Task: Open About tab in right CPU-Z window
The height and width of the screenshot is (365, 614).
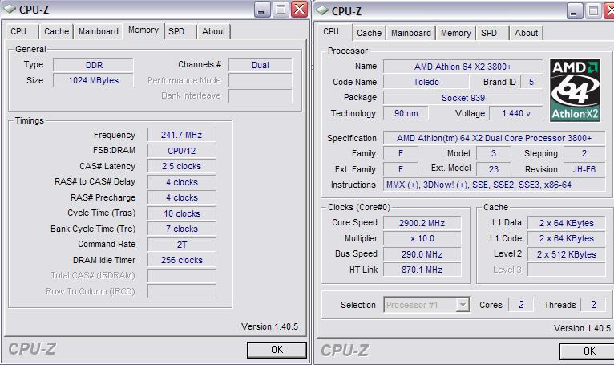Action: (527, 33)
